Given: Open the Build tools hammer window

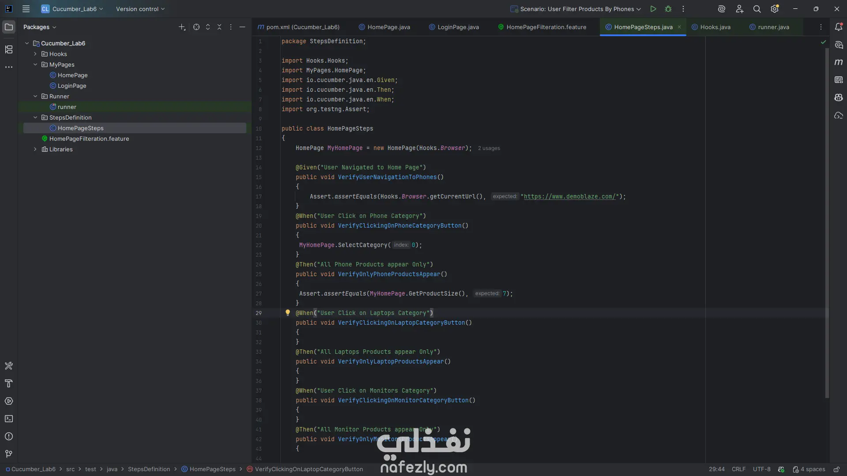Looking at the screenshot, I should (x=9, y=366).
